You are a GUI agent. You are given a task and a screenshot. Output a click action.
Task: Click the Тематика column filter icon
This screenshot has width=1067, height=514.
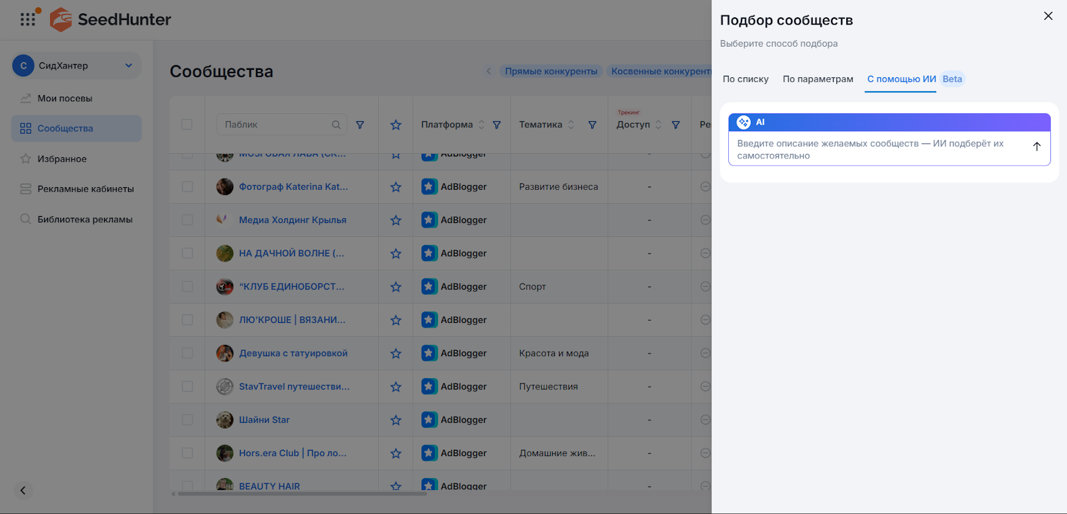[x=592, y=125]
